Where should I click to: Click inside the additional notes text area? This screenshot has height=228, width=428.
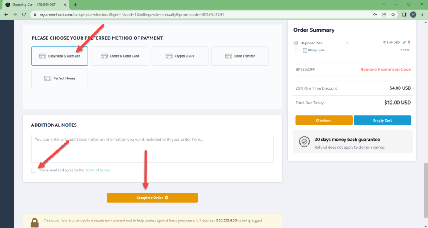click(152, 149)
